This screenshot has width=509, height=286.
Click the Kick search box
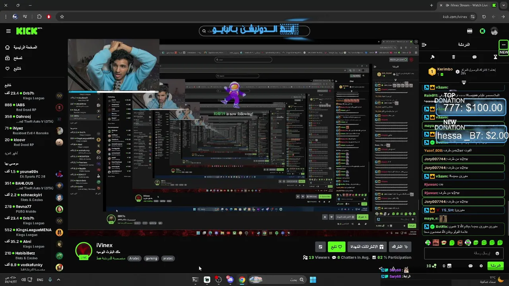tap(254, 31)
